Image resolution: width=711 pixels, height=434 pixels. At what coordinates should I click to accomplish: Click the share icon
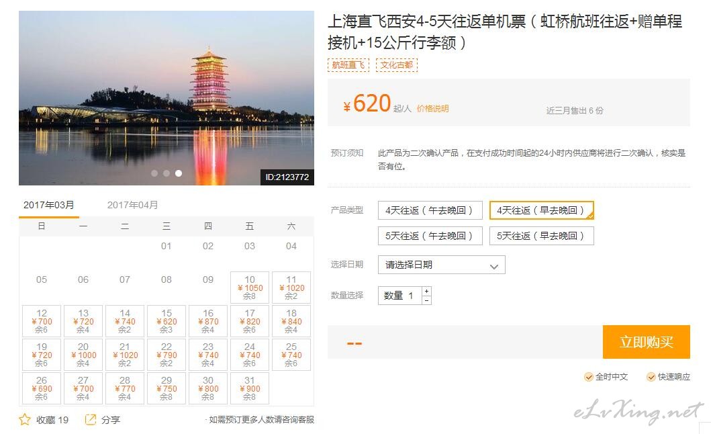click(91, 419)
